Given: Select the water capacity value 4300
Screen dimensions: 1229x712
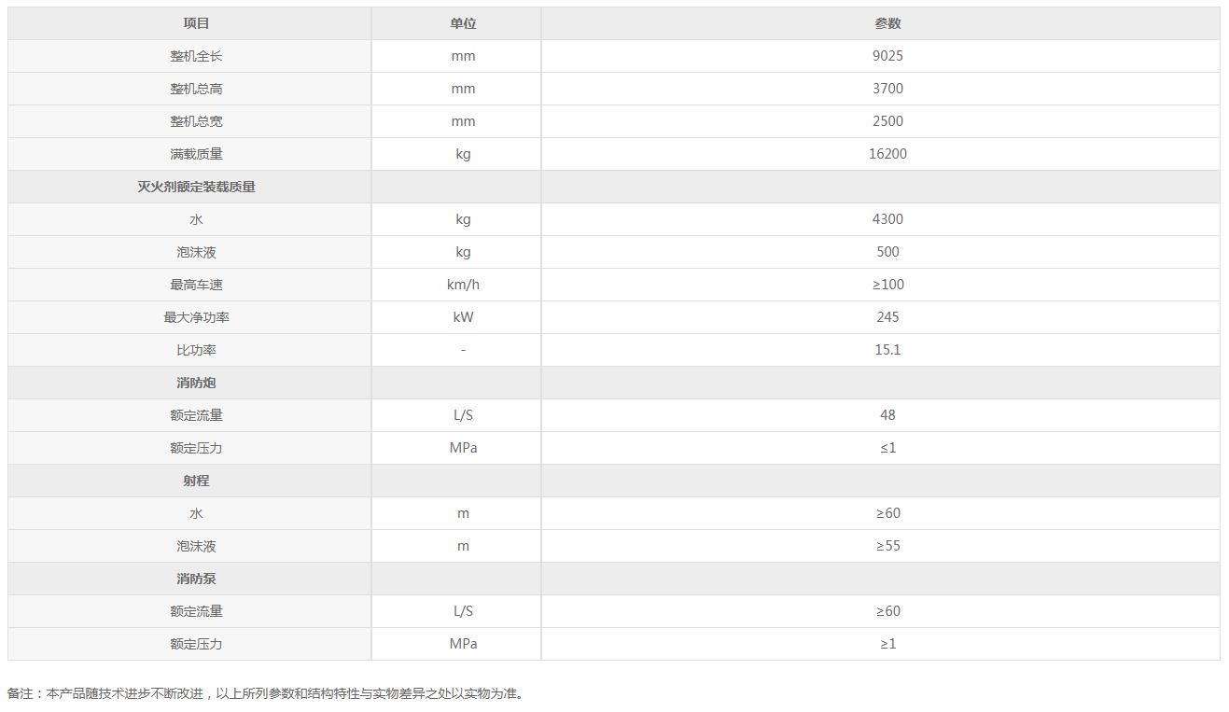Looking at the screenshot, I should (887, 219).
